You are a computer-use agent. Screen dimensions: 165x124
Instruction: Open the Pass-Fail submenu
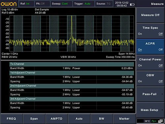point(150,94)
